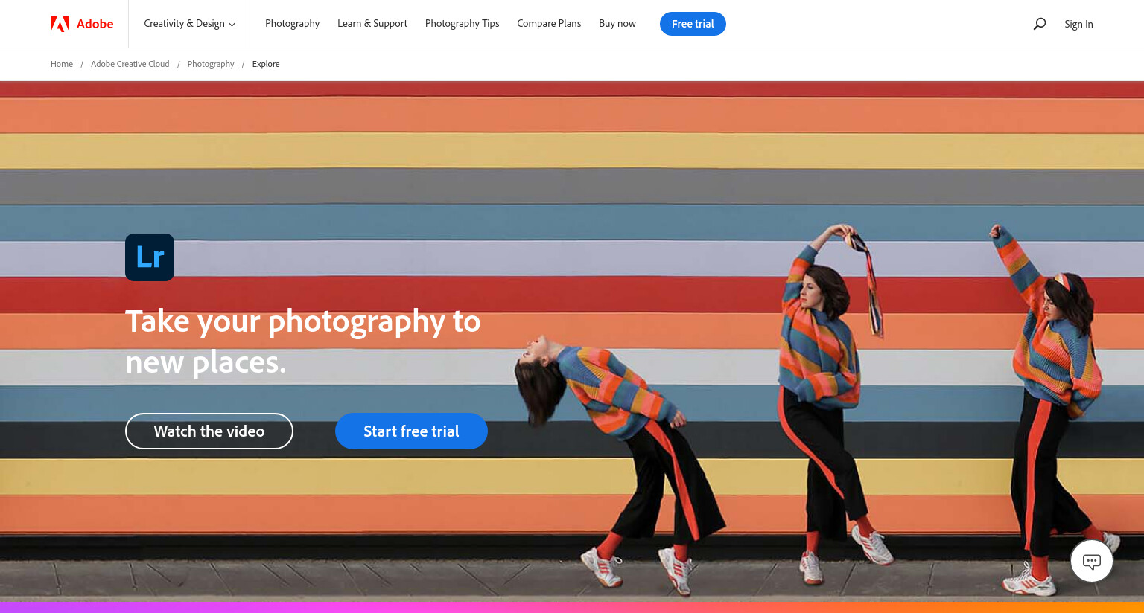Open Adobe Creative Cloud breadcrumb link
The image size is (1144, 613).
coord(130,64)
